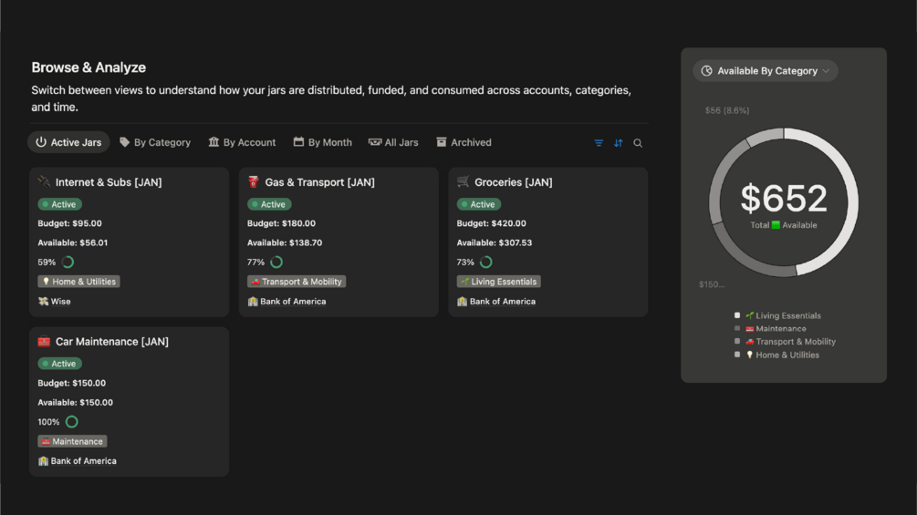Click the Internet & Subs plug icon
This screenshot has width=917, height=515.
point(44,182)
